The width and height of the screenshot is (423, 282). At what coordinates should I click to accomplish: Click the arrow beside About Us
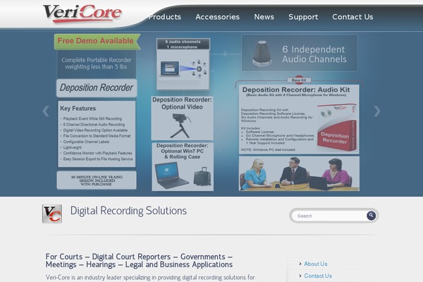point(300,264)
